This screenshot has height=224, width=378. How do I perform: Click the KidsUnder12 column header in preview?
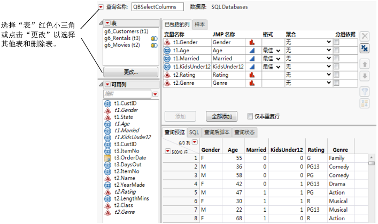tap(287, 150)
